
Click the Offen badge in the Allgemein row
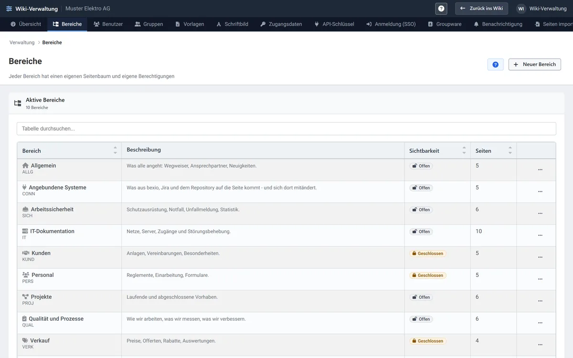[421, 166]
